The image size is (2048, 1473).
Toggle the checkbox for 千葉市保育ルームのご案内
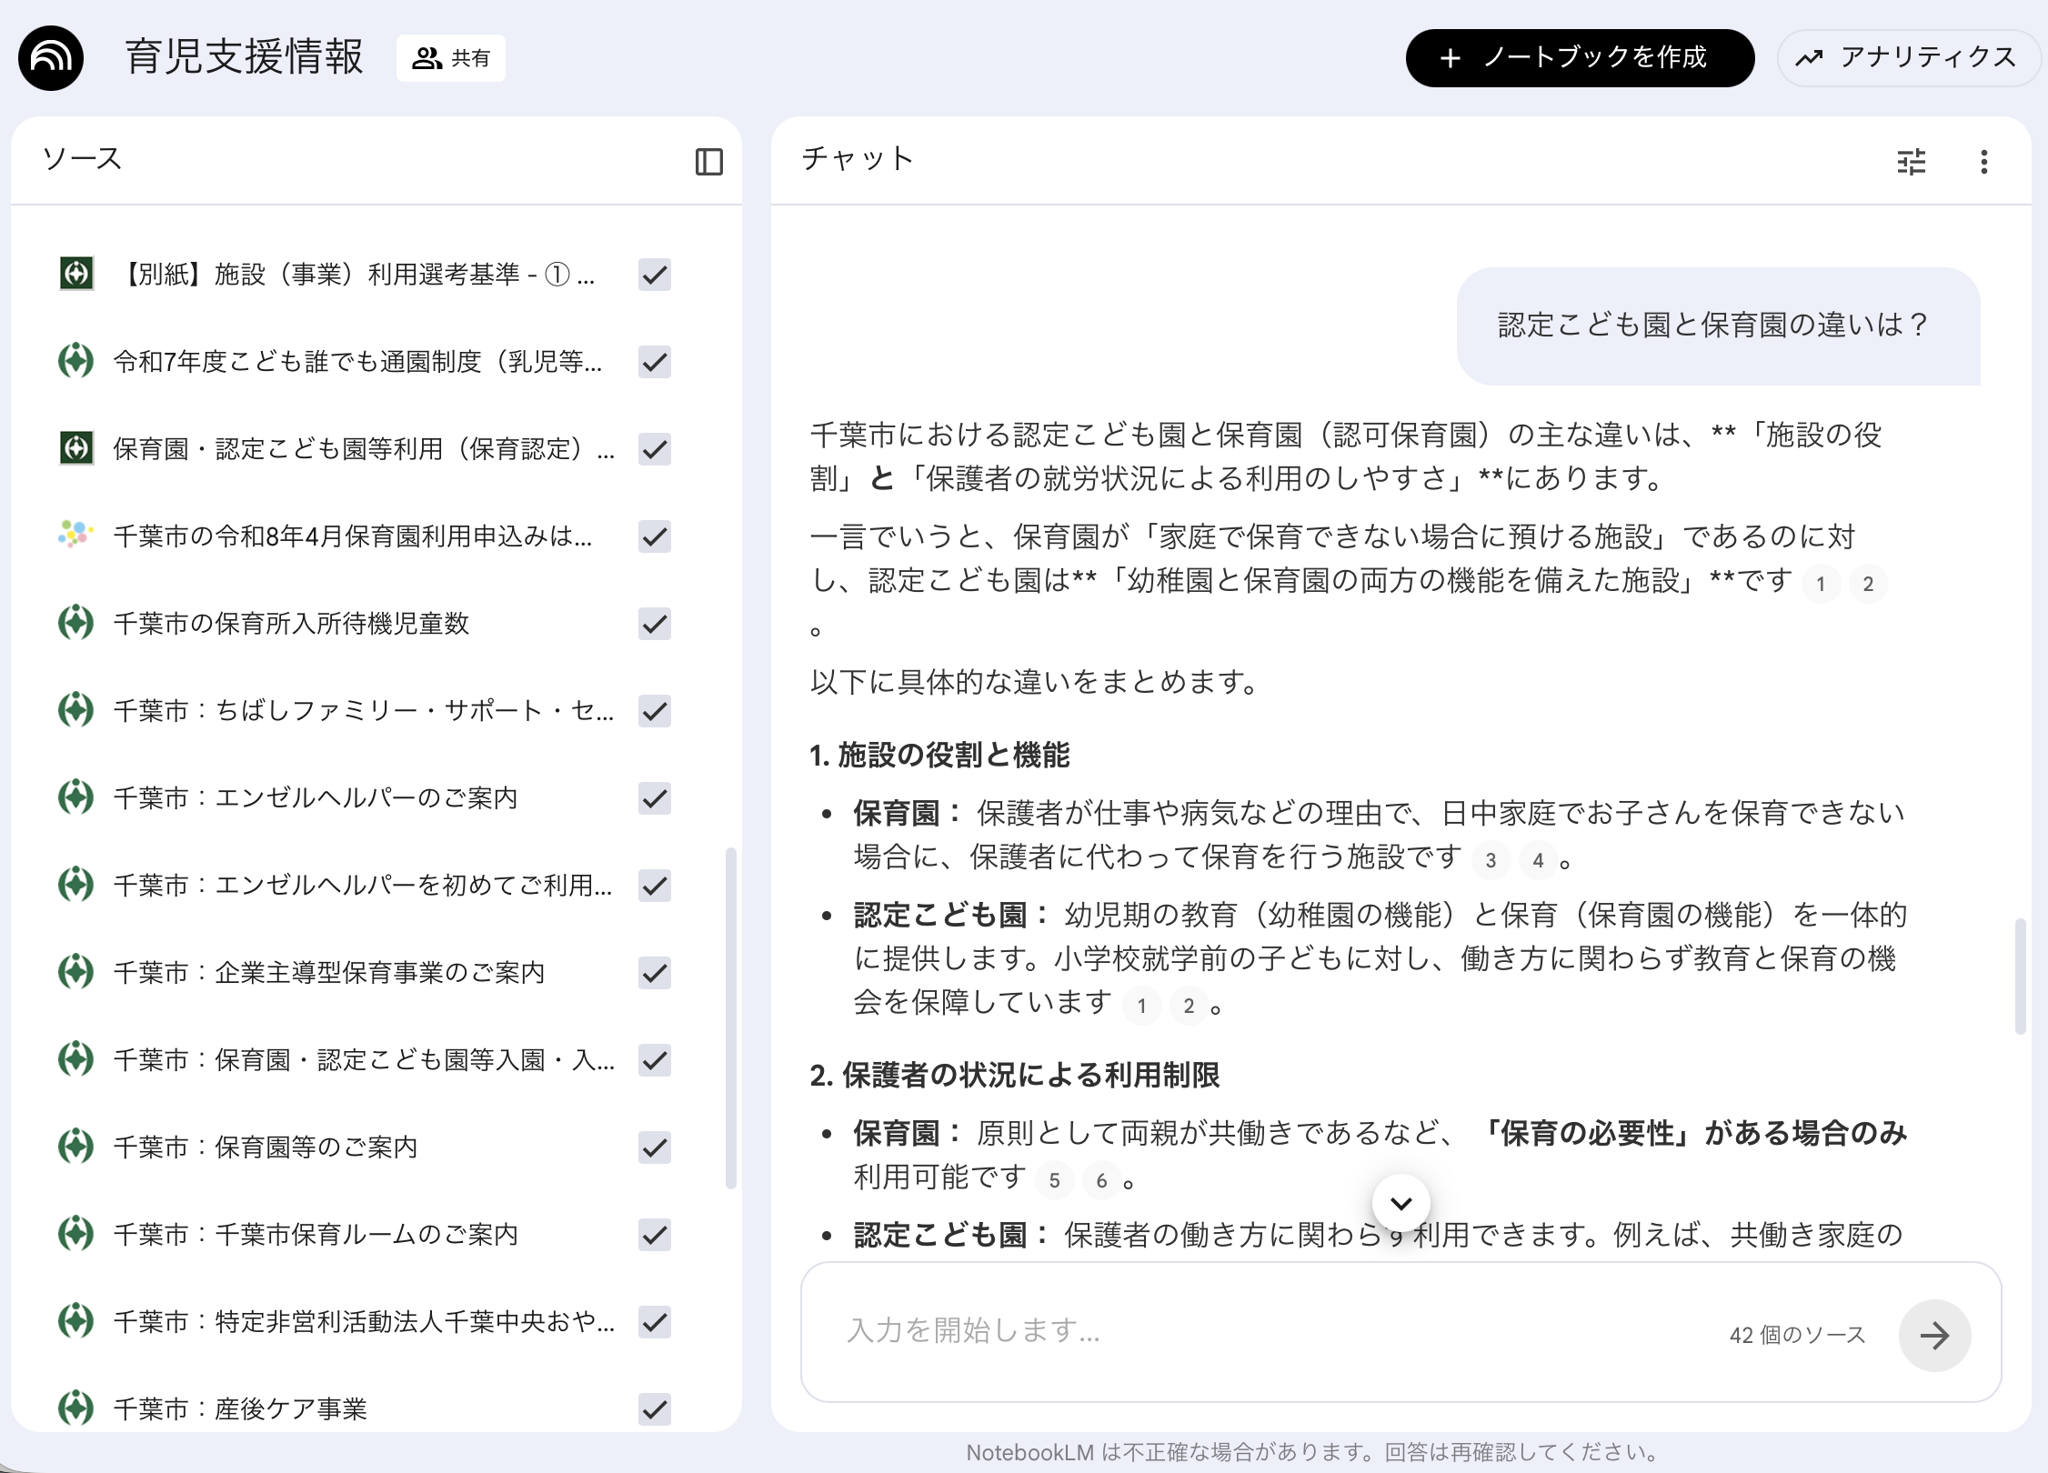[x=654, y=1235]
